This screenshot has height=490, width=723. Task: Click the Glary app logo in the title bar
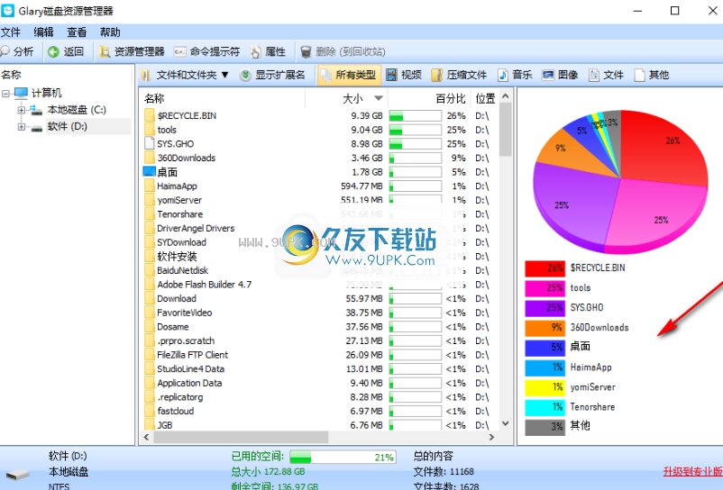point(8,10)
